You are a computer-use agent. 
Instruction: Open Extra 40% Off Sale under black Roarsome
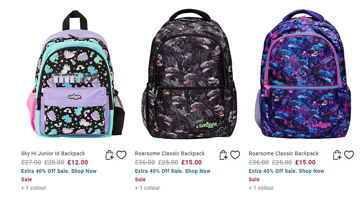click(x=172, y=171)
